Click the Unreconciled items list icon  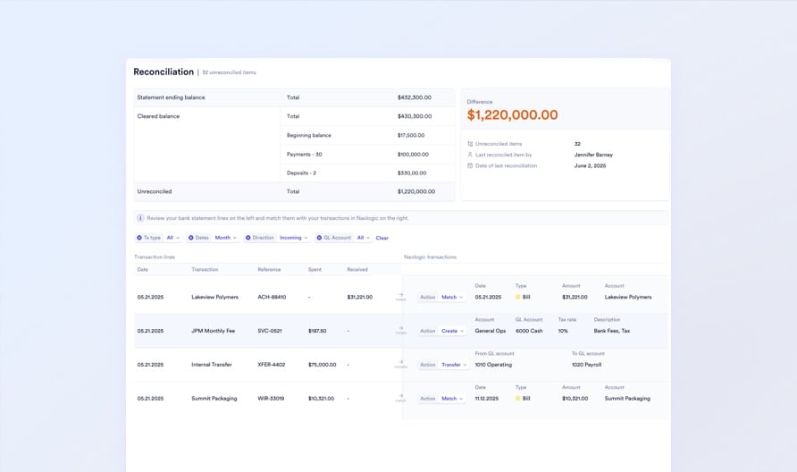tap(470, 144)
